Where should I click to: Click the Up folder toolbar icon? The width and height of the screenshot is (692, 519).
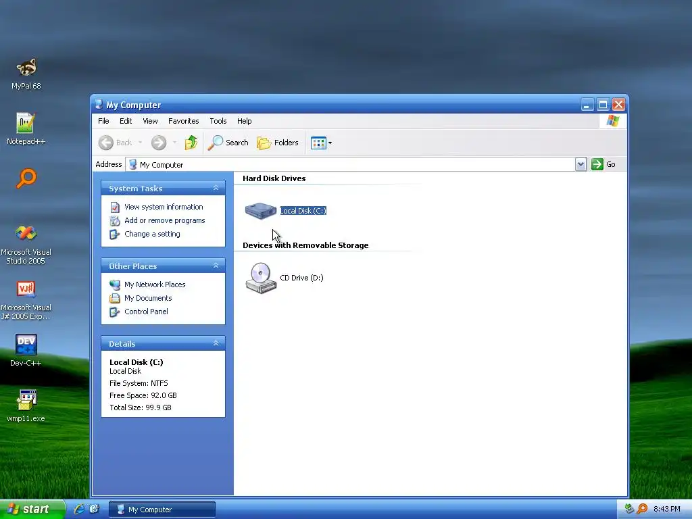point(191,143)
